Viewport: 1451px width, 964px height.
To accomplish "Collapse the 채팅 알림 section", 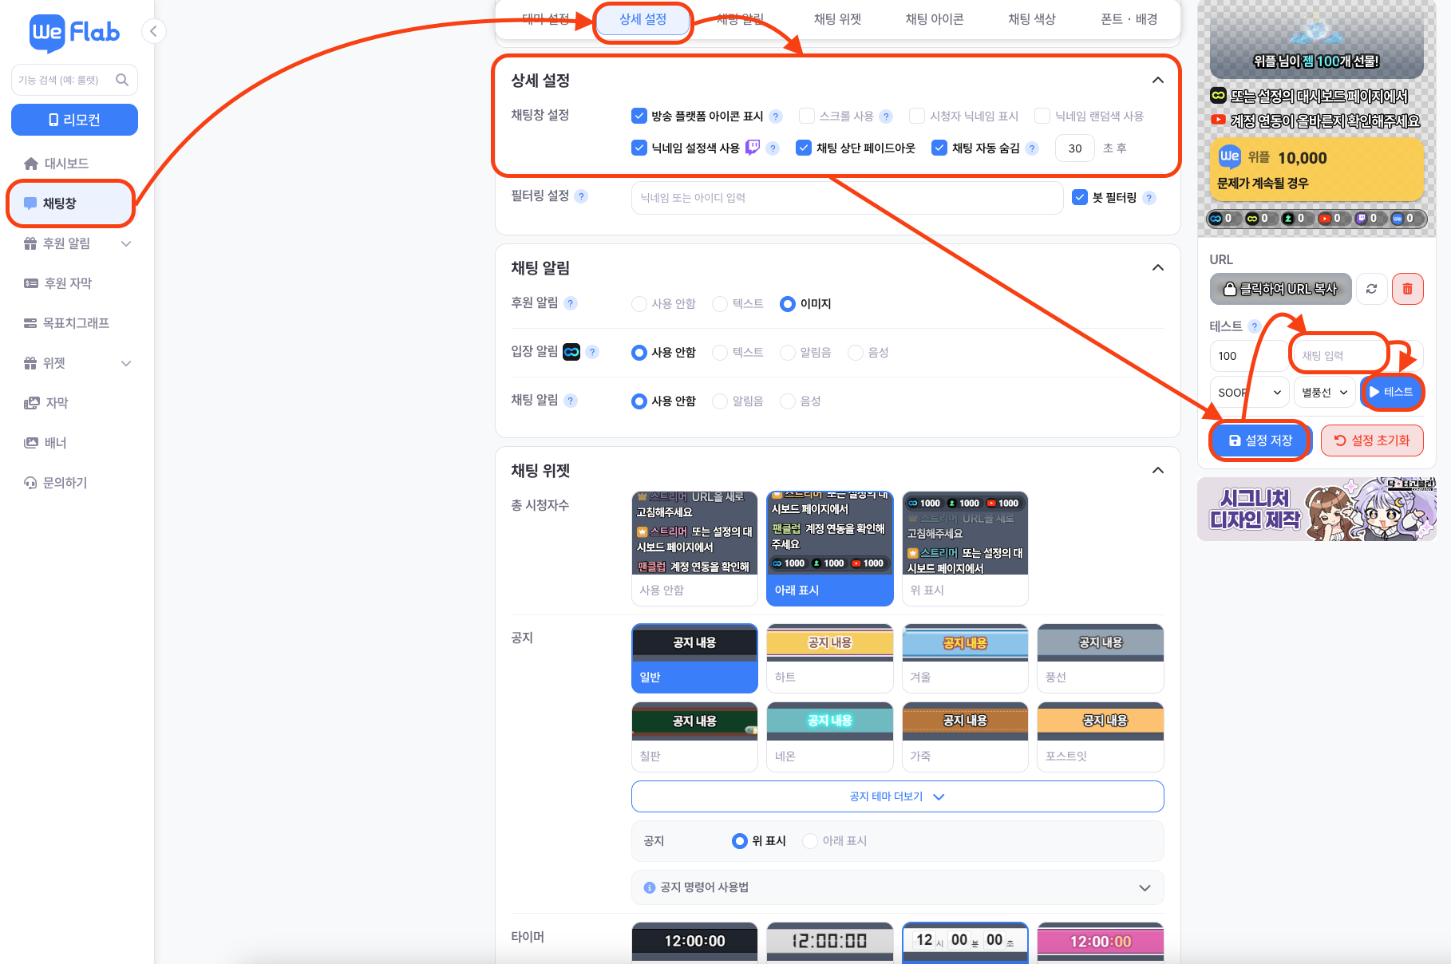I will tap(1158, 267).
